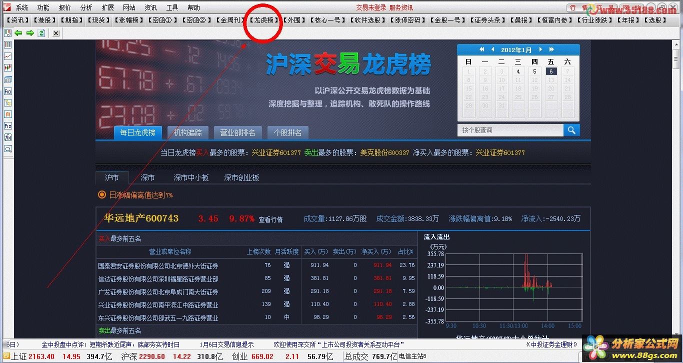The image size is (683, 363).
Task: Click the 【港股】 toolbar tab
Action: pos(44,20)
